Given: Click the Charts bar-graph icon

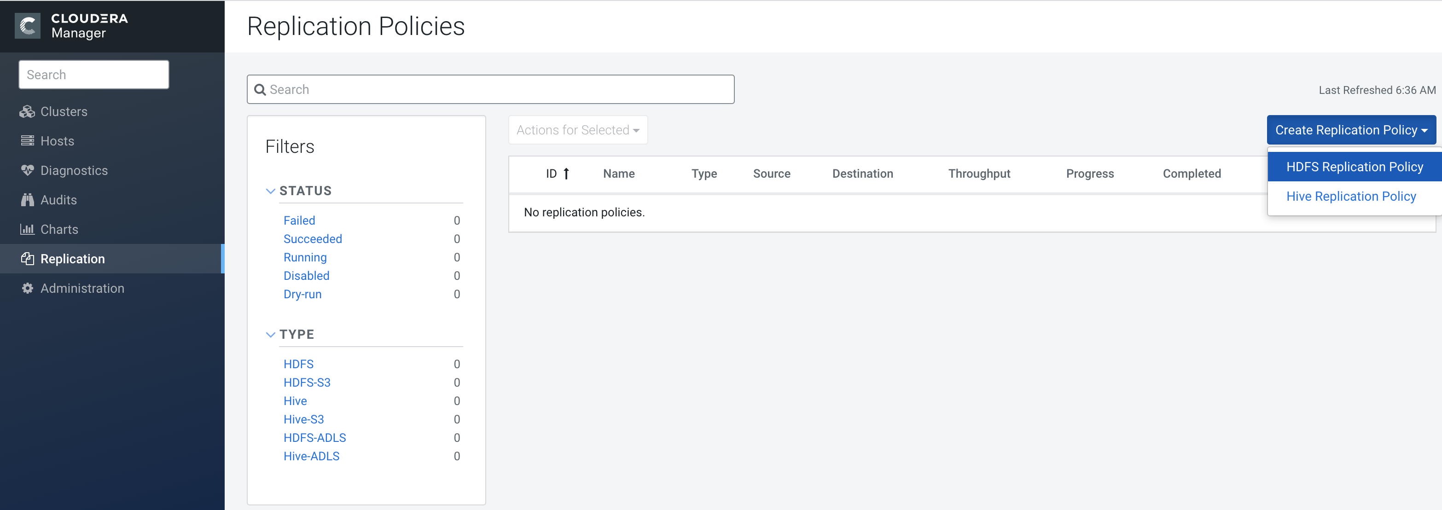Looking at the screenshot, I should coord(27,229).
